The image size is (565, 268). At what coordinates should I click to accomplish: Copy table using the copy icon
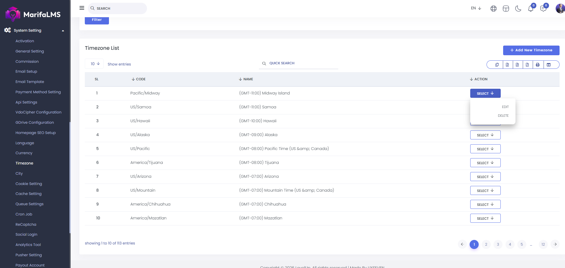pos(497,65)
